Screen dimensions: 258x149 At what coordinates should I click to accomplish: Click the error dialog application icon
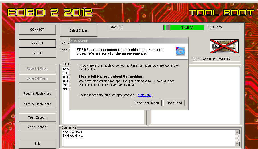tap(180, 51)
